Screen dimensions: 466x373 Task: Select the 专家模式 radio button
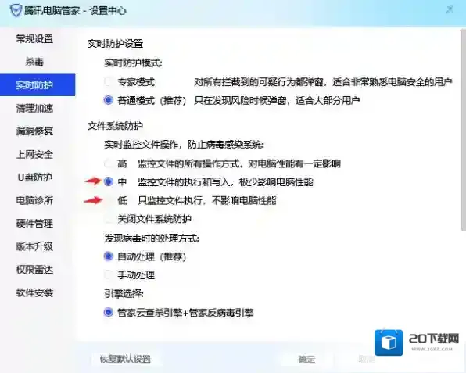[x=109, y=82]
